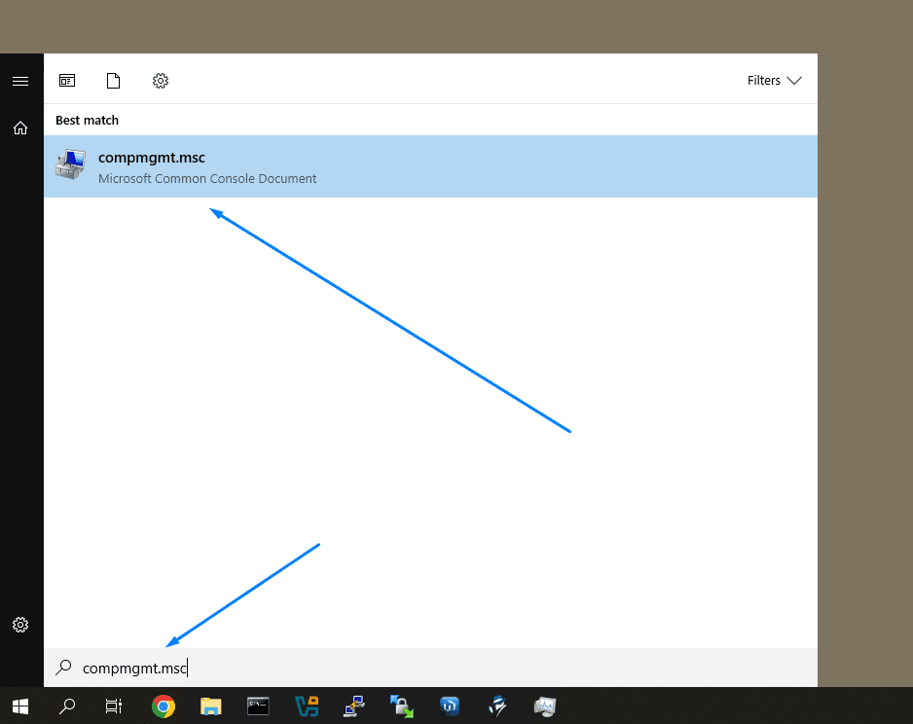The height and width of the screenshot is (724, 913).
Task: Open File Explorer from the taskbar
Action: (x=211, y=706)
